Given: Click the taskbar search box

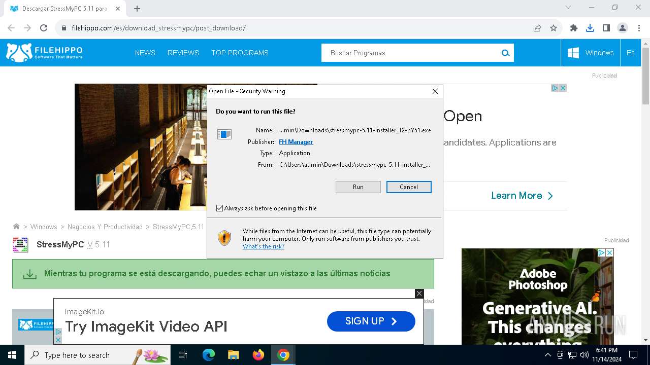Looking at the screenshot, I should pyautogui.click(x=97, y=355).
